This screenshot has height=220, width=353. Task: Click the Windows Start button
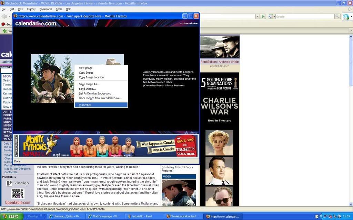[11, 216]
